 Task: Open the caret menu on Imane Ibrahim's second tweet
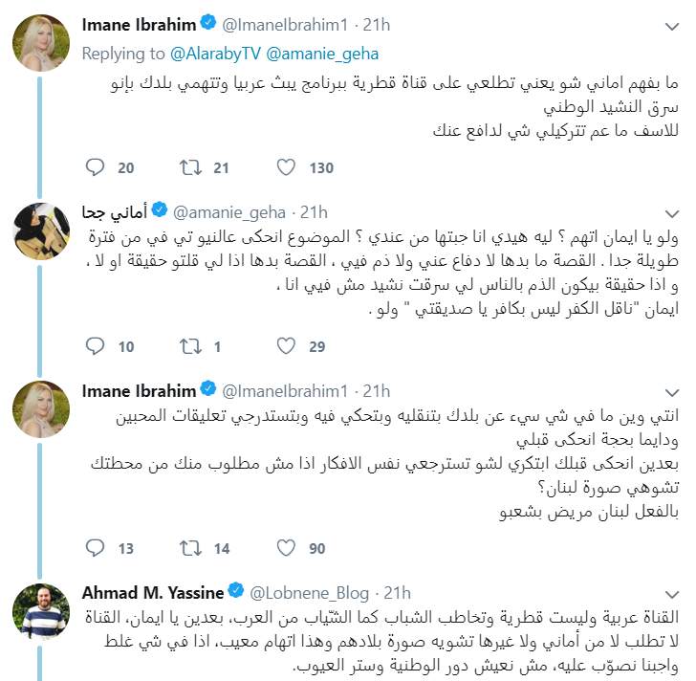coord(672,392)
